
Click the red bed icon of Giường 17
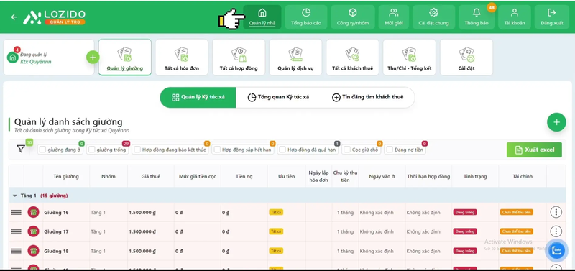33,231
